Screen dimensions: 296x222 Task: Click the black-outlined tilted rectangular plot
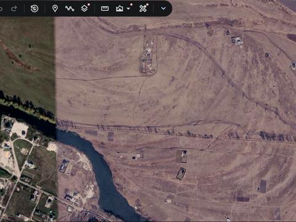pos(181,174)
